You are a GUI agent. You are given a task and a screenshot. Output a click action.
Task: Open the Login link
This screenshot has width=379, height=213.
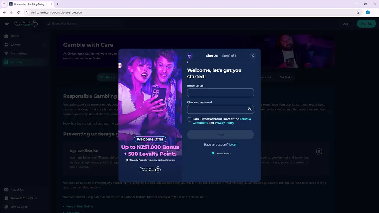[x=233, y=145]
